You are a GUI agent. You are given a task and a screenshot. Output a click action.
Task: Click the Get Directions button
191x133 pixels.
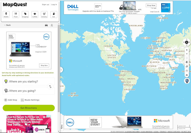29,108
